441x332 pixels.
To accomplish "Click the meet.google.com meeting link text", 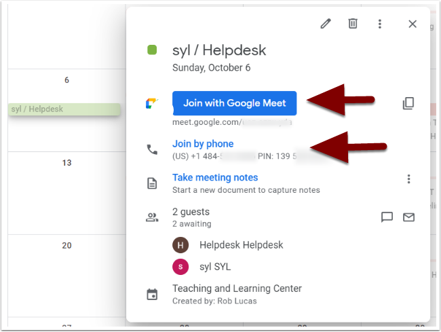I will pos(232,122).
